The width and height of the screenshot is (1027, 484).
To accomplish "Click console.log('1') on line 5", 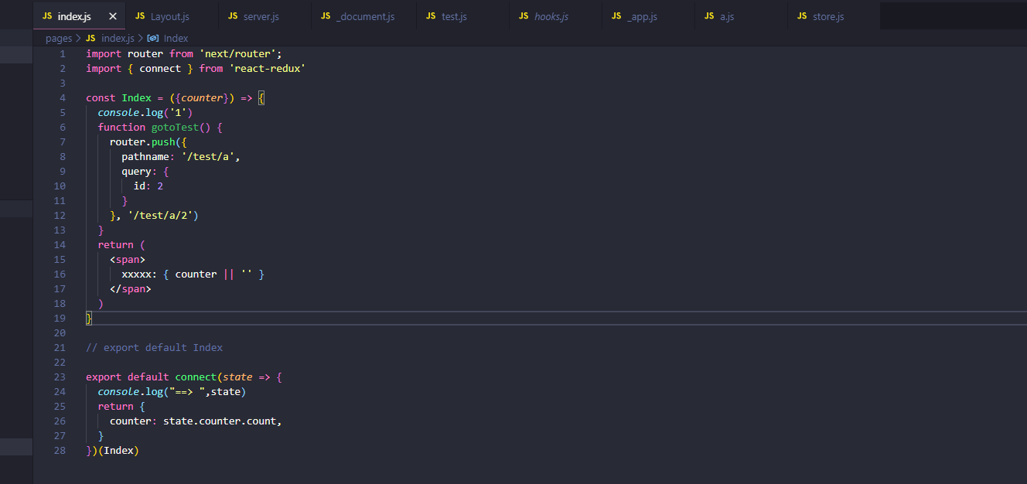I will (145, 113).
